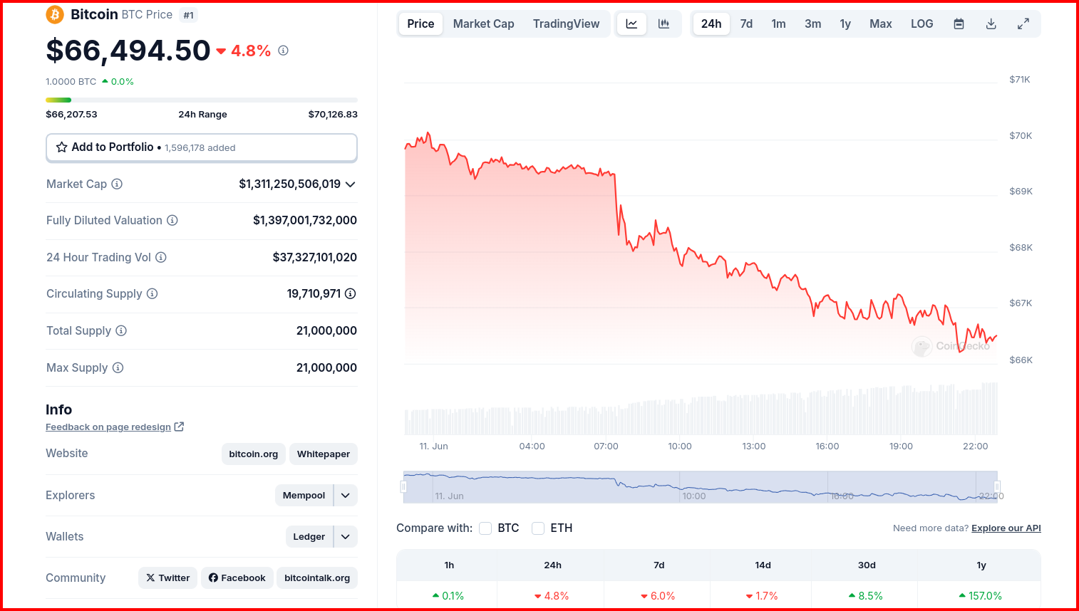Click info icon next to 24 Hour Trading Vol

pos(161,257)
